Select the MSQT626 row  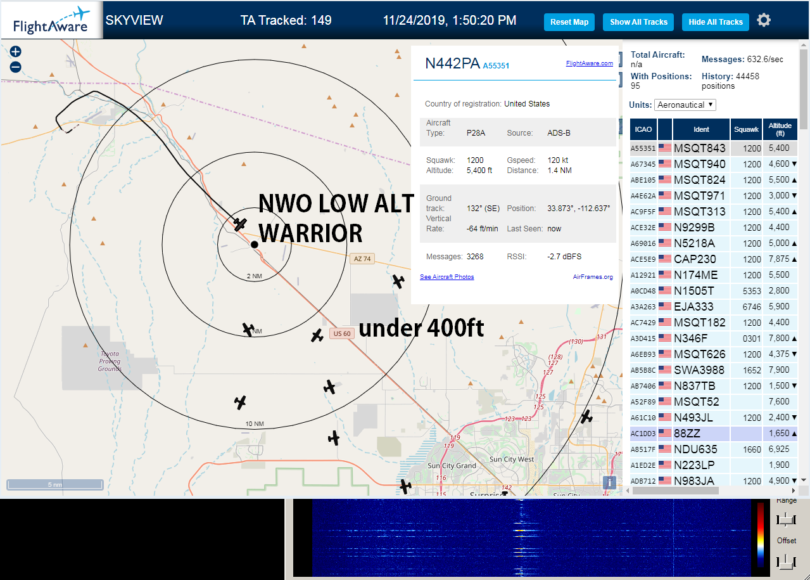tap(714, 354)
